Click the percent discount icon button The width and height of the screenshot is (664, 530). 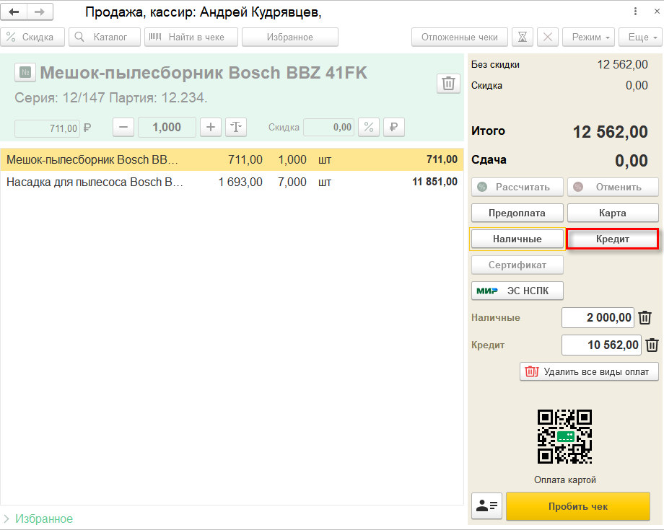click(x=369, y=127)
